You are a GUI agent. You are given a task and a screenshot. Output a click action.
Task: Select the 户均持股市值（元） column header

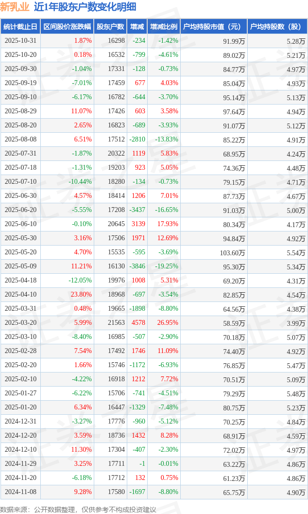pyautogui.click(x=213, y=27)
